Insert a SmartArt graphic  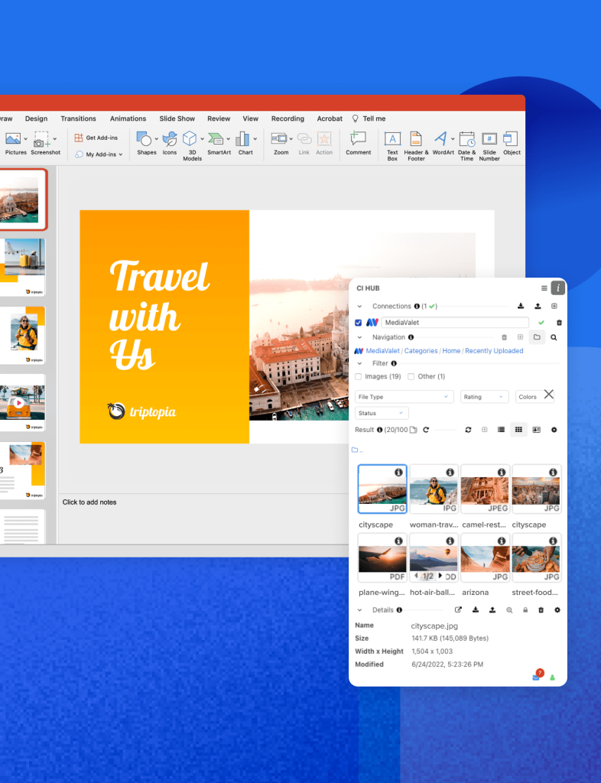click(219, 143)
